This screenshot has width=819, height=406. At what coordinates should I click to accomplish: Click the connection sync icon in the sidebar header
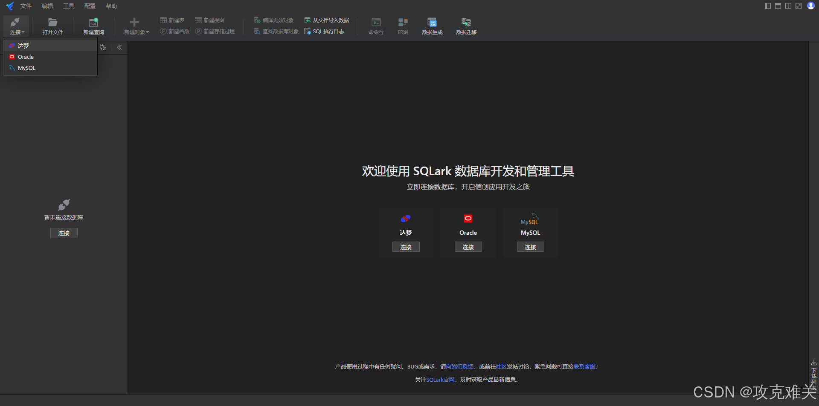[103, 47]
